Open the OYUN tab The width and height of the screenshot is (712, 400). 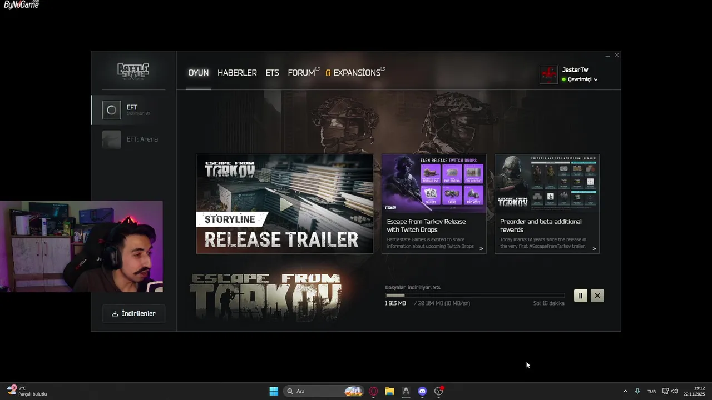pyautogui.click(x=198, y=73)
